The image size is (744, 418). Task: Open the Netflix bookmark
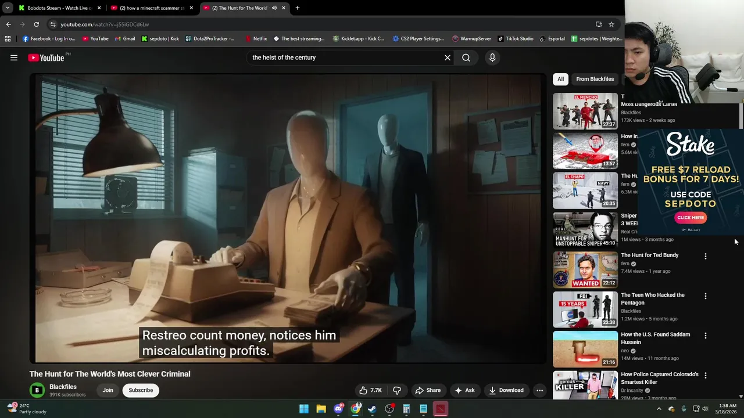click(x=256, y=39)
